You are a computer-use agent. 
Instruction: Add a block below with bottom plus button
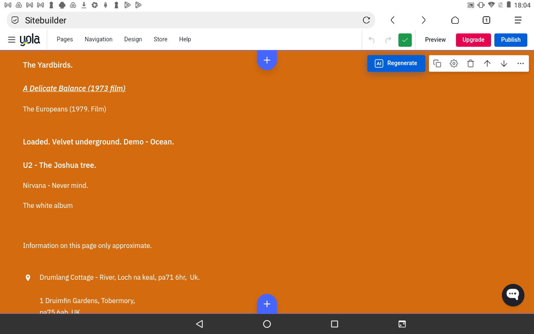[x=267, y=304]
